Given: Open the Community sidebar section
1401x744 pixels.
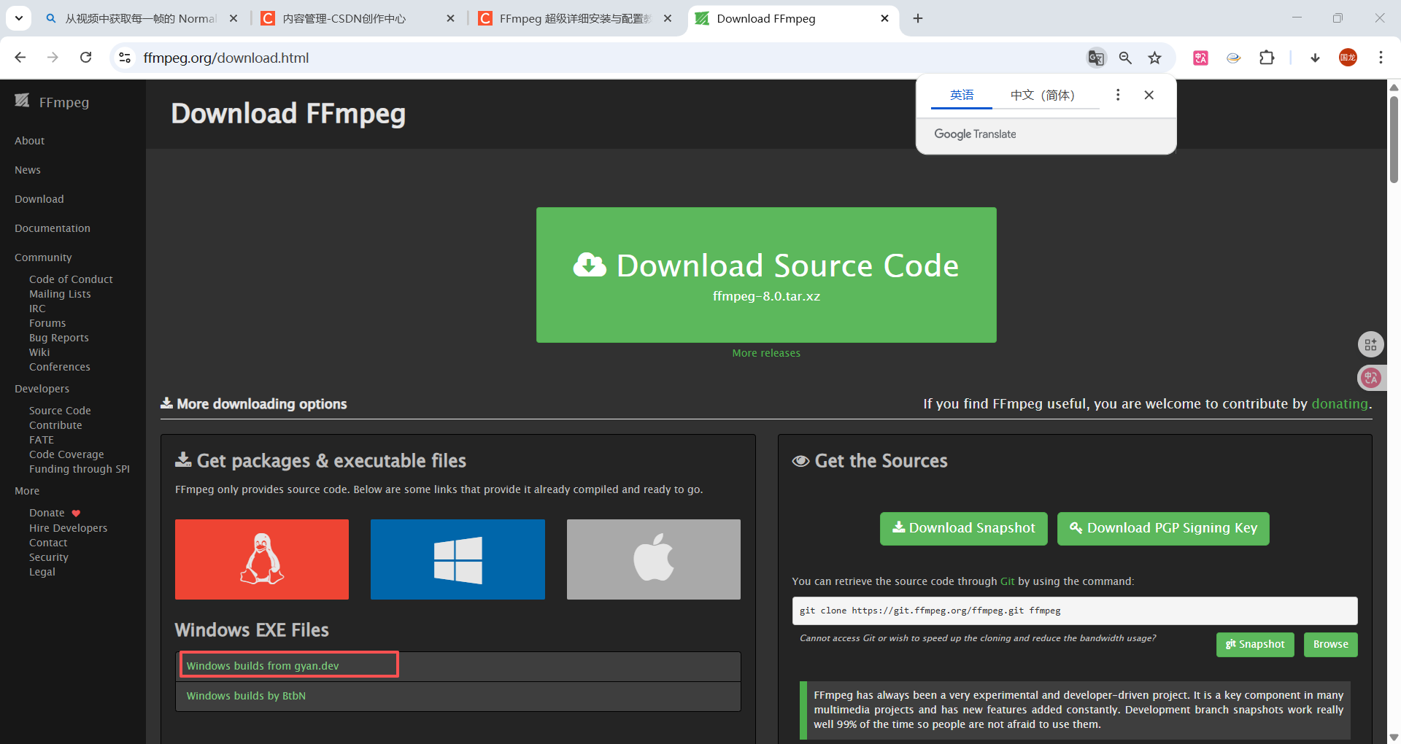Looking at the screenshot, I should [43, 257].
